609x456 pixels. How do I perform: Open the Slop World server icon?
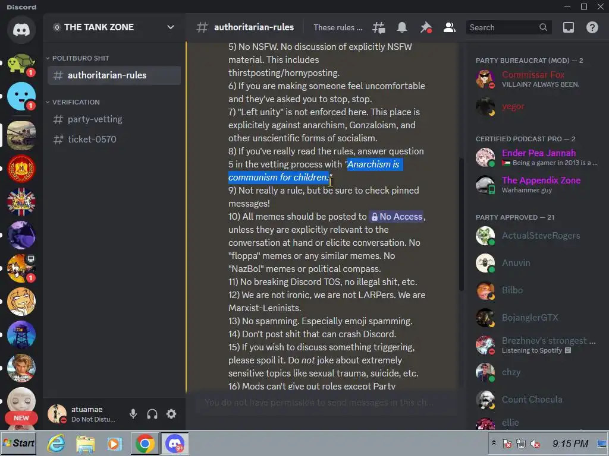tap(21, 368)
